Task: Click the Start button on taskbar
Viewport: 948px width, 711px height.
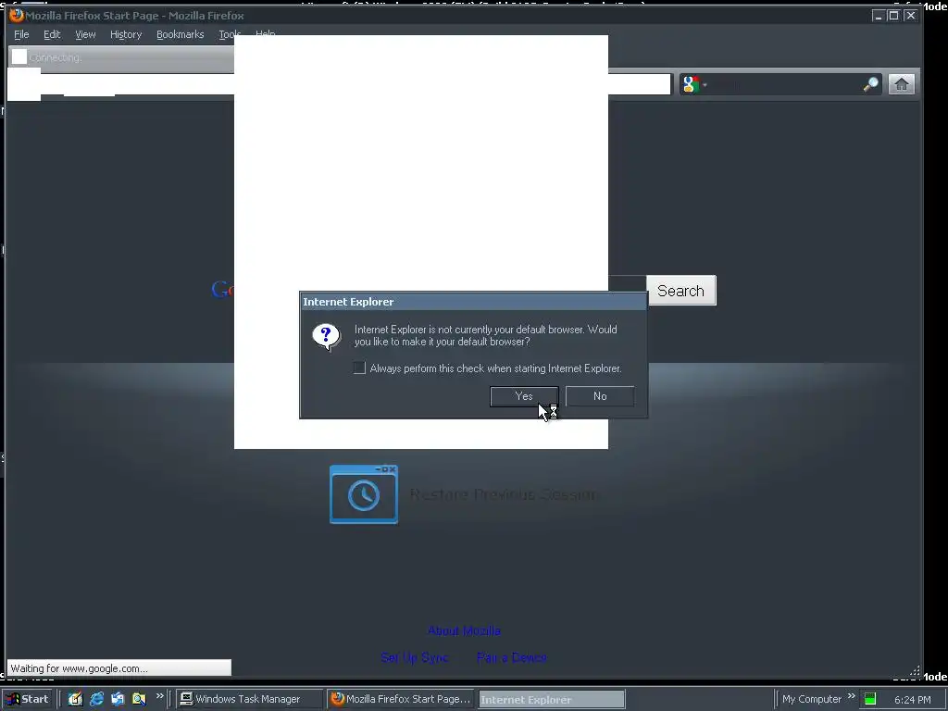Action: pyautogui.click(x=28, y=699)
